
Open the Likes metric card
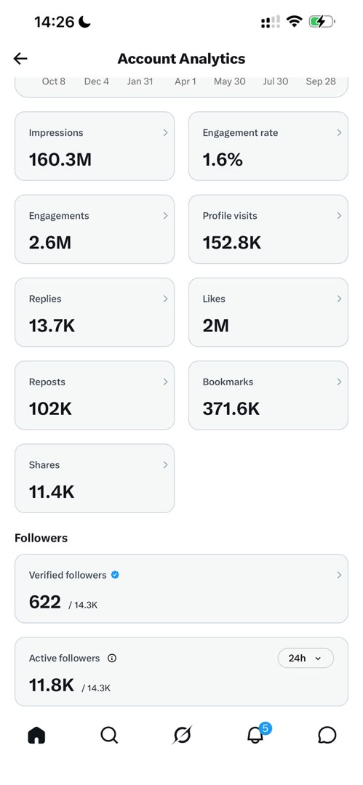[x=268, y=313]
